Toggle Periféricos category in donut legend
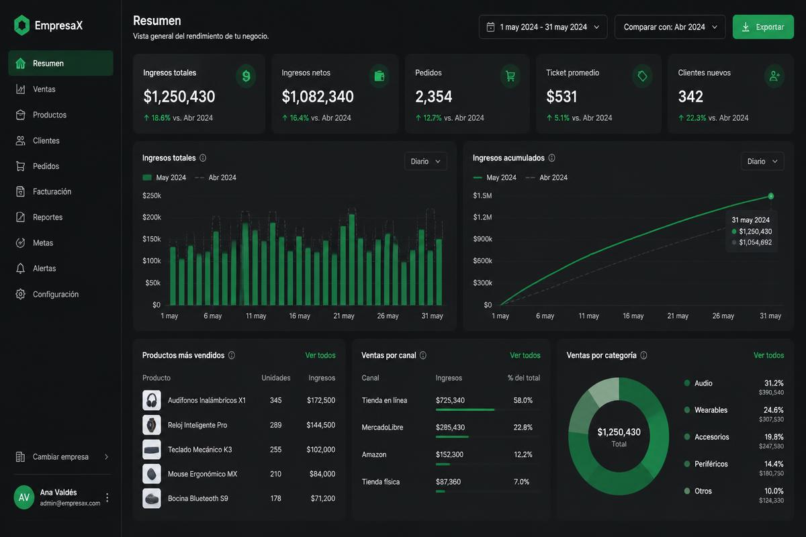Screen dimensions: 806x537 706,464
